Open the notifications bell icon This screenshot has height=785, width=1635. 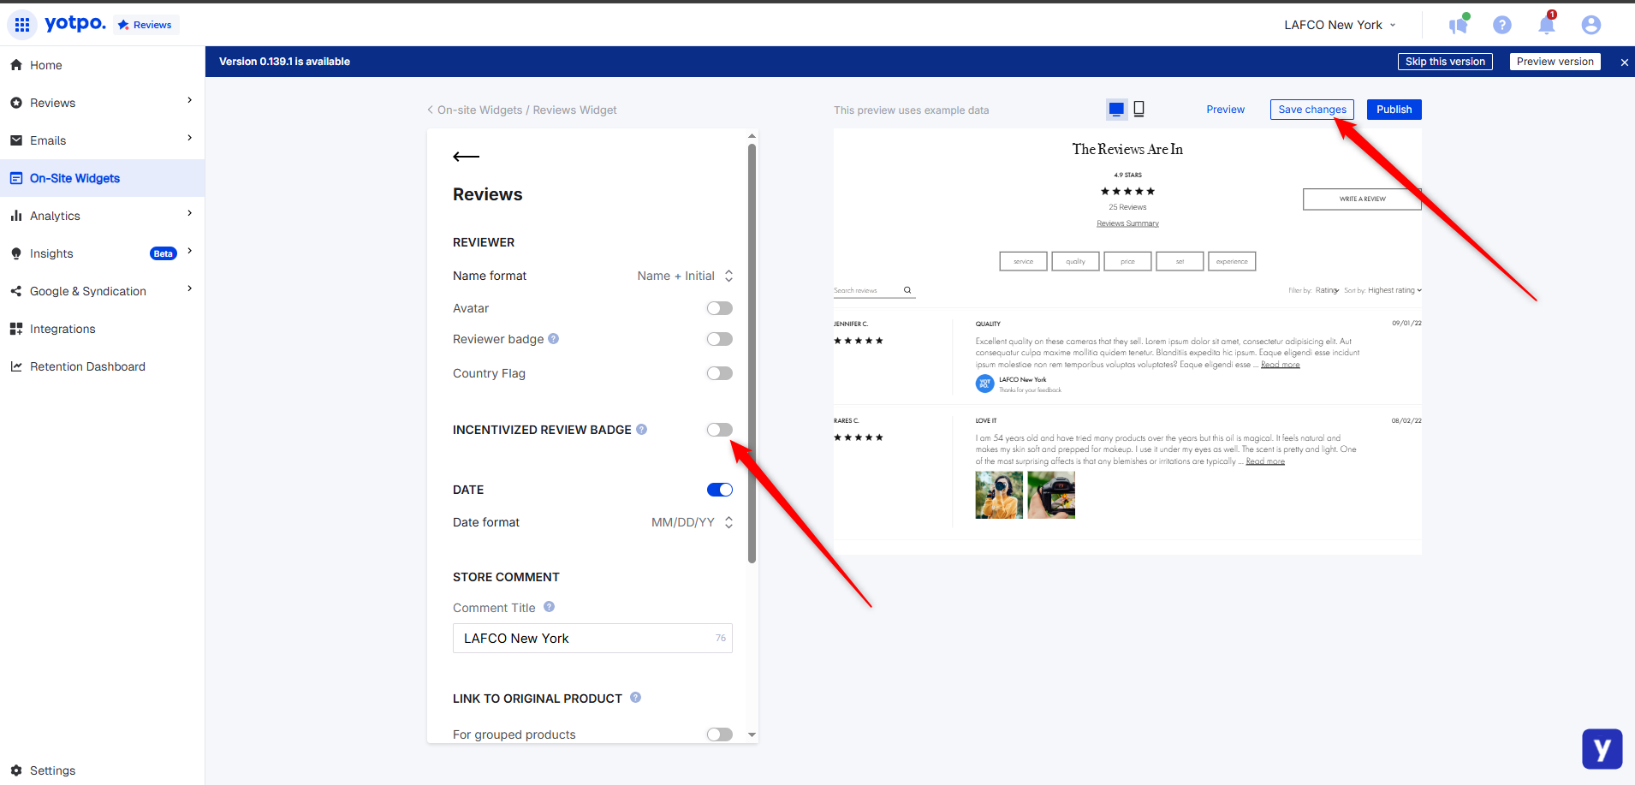click(1547, 24)
